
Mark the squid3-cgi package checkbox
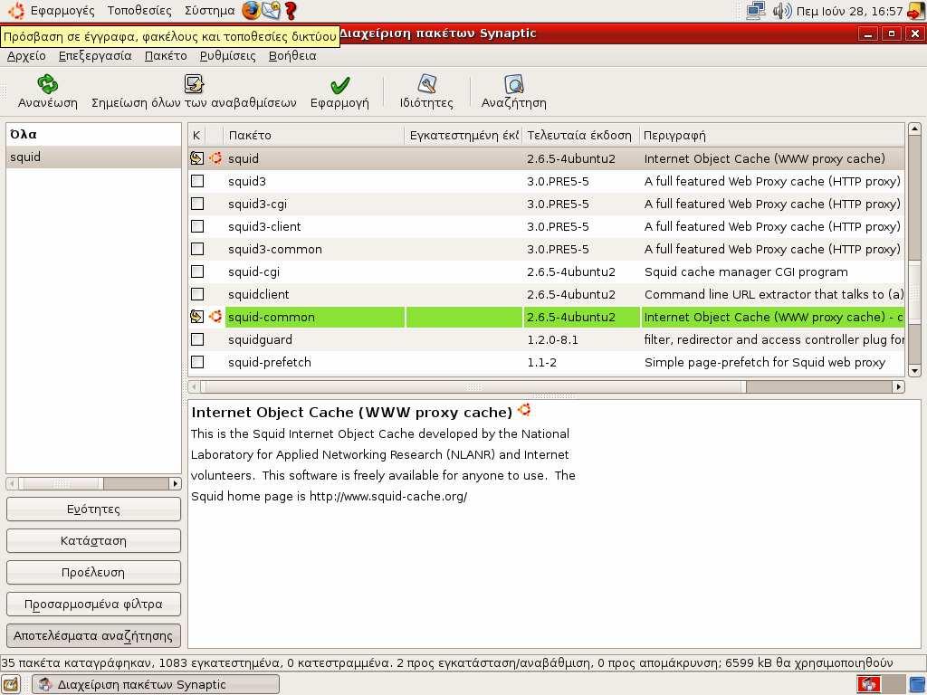(197, 204)
